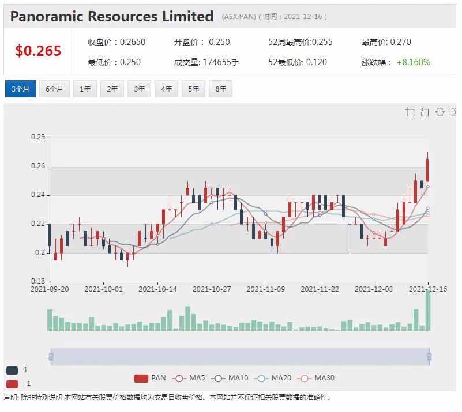Click the dark swatch labeled 1
The height and width of the screenshot is (412, 462).
pos(12,370)
